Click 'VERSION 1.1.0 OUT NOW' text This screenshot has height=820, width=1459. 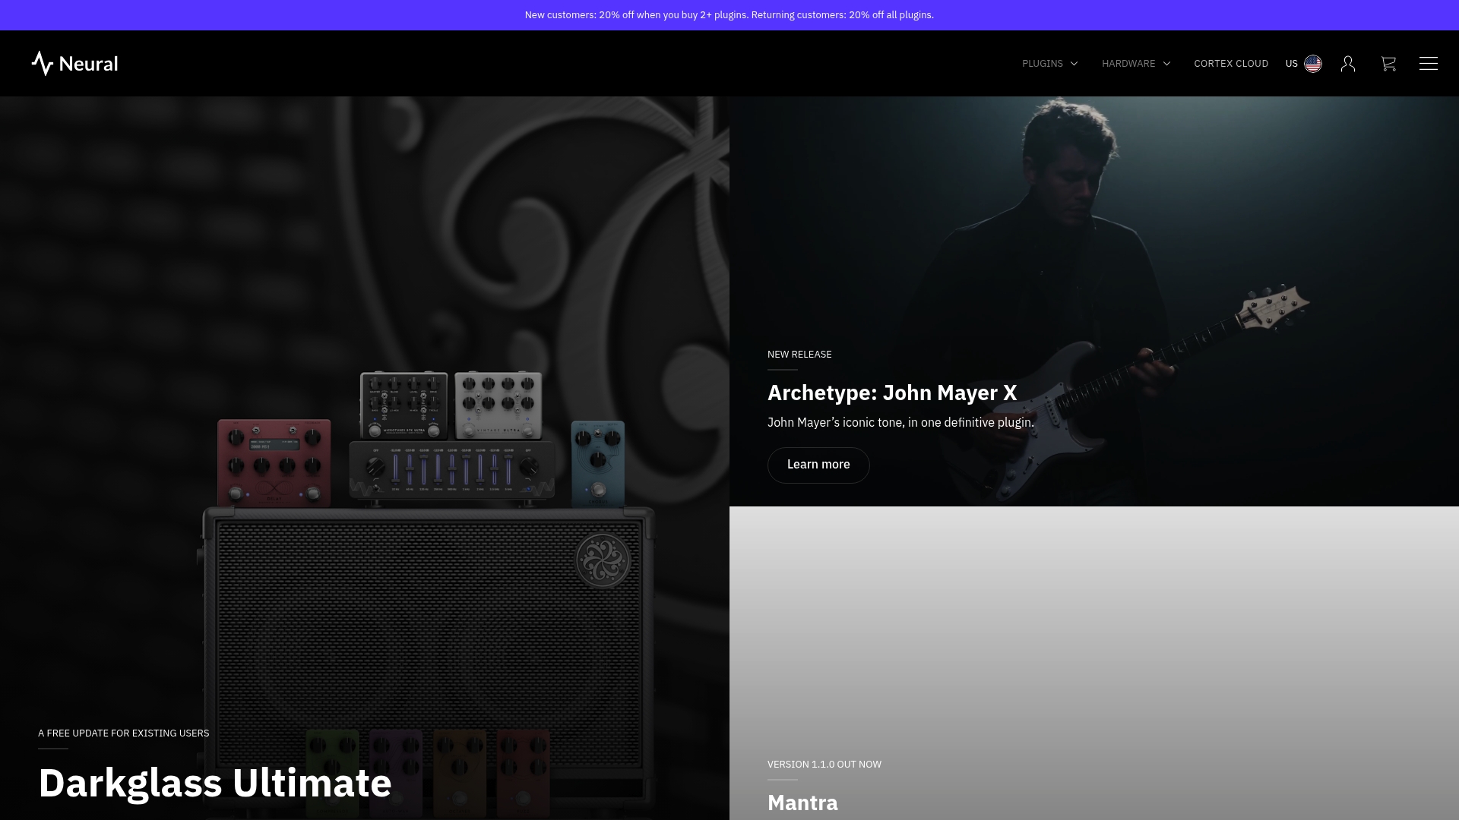point(824,765)
